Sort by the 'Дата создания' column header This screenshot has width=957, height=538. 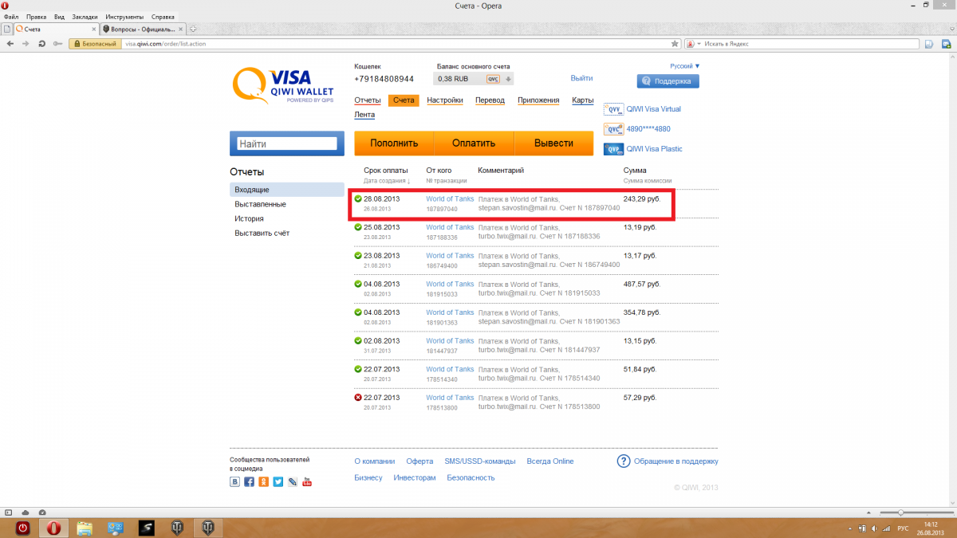(388, 181)
